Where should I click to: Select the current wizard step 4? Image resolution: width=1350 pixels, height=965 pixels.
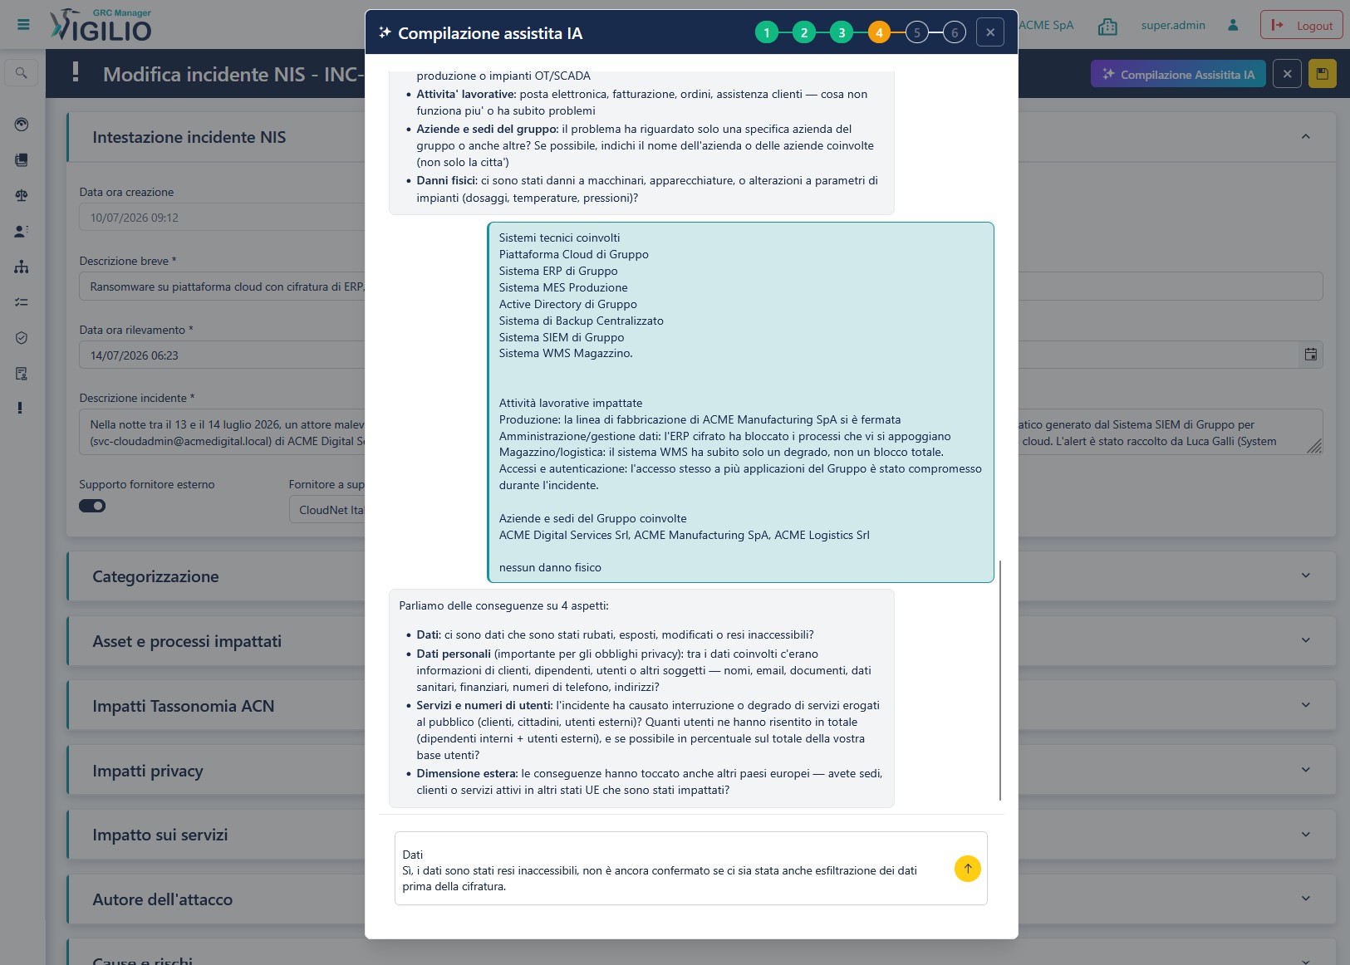point(879,32)
